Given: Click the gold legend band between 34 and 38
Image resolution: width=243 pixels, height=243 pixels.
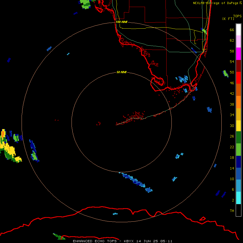Looking at the screenshot, I should pyautogui.click(x=238, y=114).
